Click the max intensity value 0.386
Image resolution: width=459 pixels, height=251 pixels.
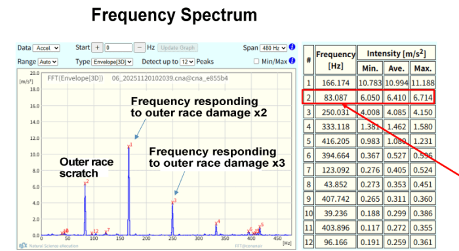coord(423,213)
